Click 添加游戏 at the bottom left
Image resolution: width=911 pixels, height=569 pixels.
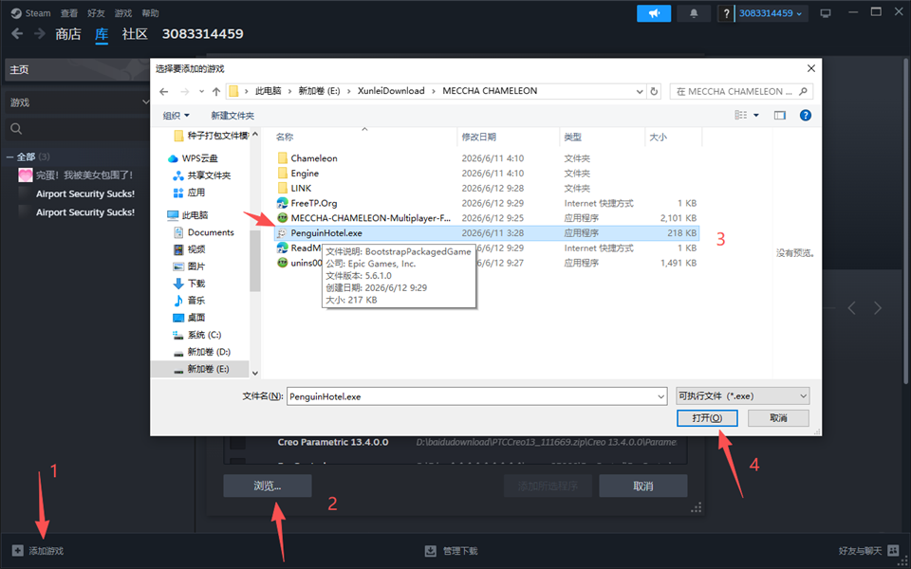tap(38, 550)
